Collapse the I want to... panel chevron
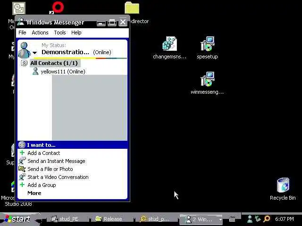 [22, 145]
